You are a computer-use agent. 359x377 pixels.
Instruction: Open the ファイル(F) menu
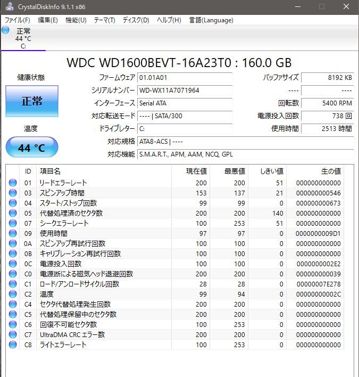coord(18,20)
